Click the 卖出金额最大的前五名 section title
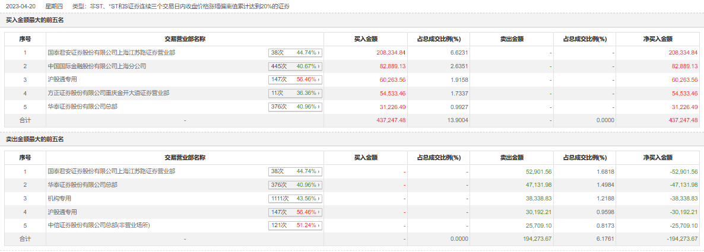This screenshot has width=704, height=252. pyautogui.click(x=34, y=139)
